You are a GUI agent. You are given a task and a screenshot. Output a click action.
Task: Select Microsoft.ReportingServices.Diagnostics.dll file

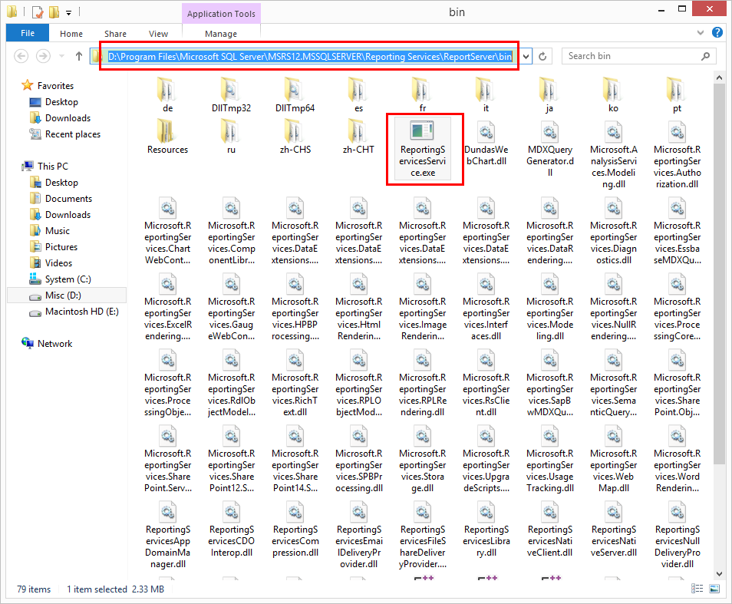point(613,232)
